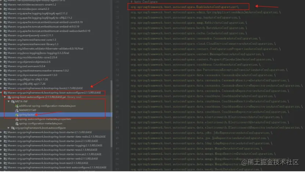Click the library icon for hamcrest-library:1.3
Screen dimensions: 305x172
coord(6,44)
